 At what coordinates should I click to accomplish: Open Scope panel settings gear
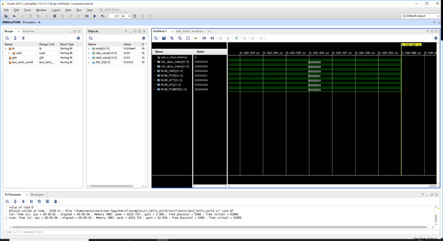tap(78, 38)
